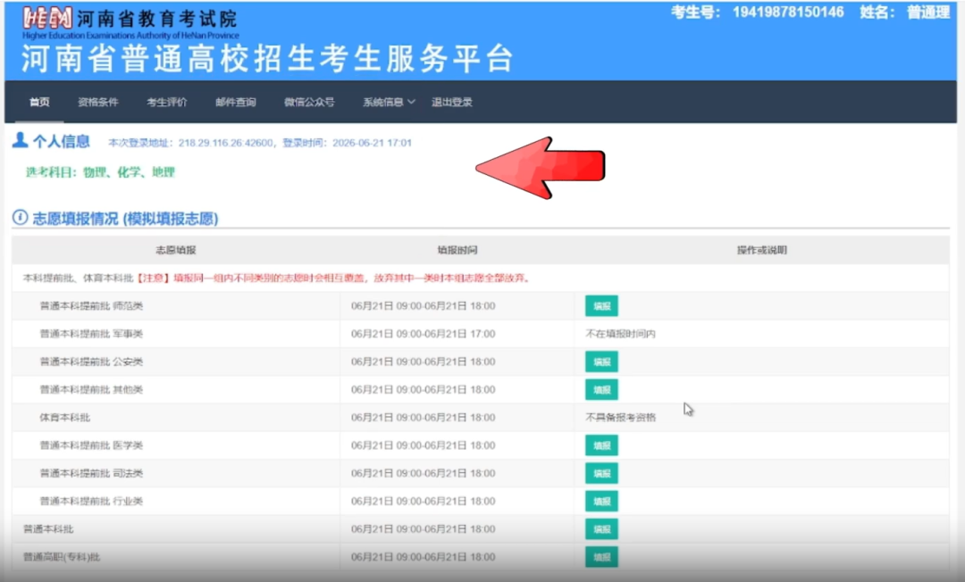Screen dimensions: 965x582
Task: Click the 不具备报考资格 status text
Action: (620, 418)
